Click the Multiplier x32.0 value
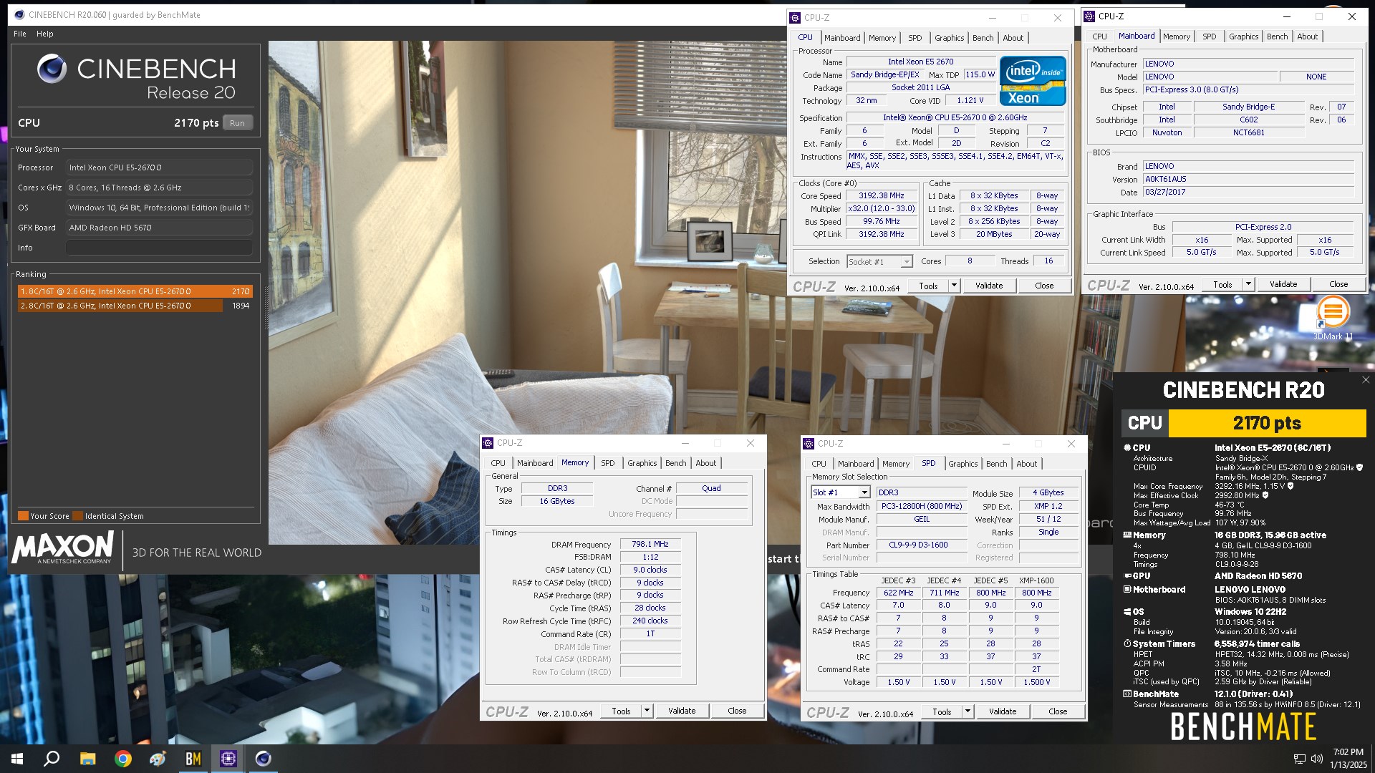Image resolution: width=1375 pixels, height=773 pixels. (x=881, y=208)
